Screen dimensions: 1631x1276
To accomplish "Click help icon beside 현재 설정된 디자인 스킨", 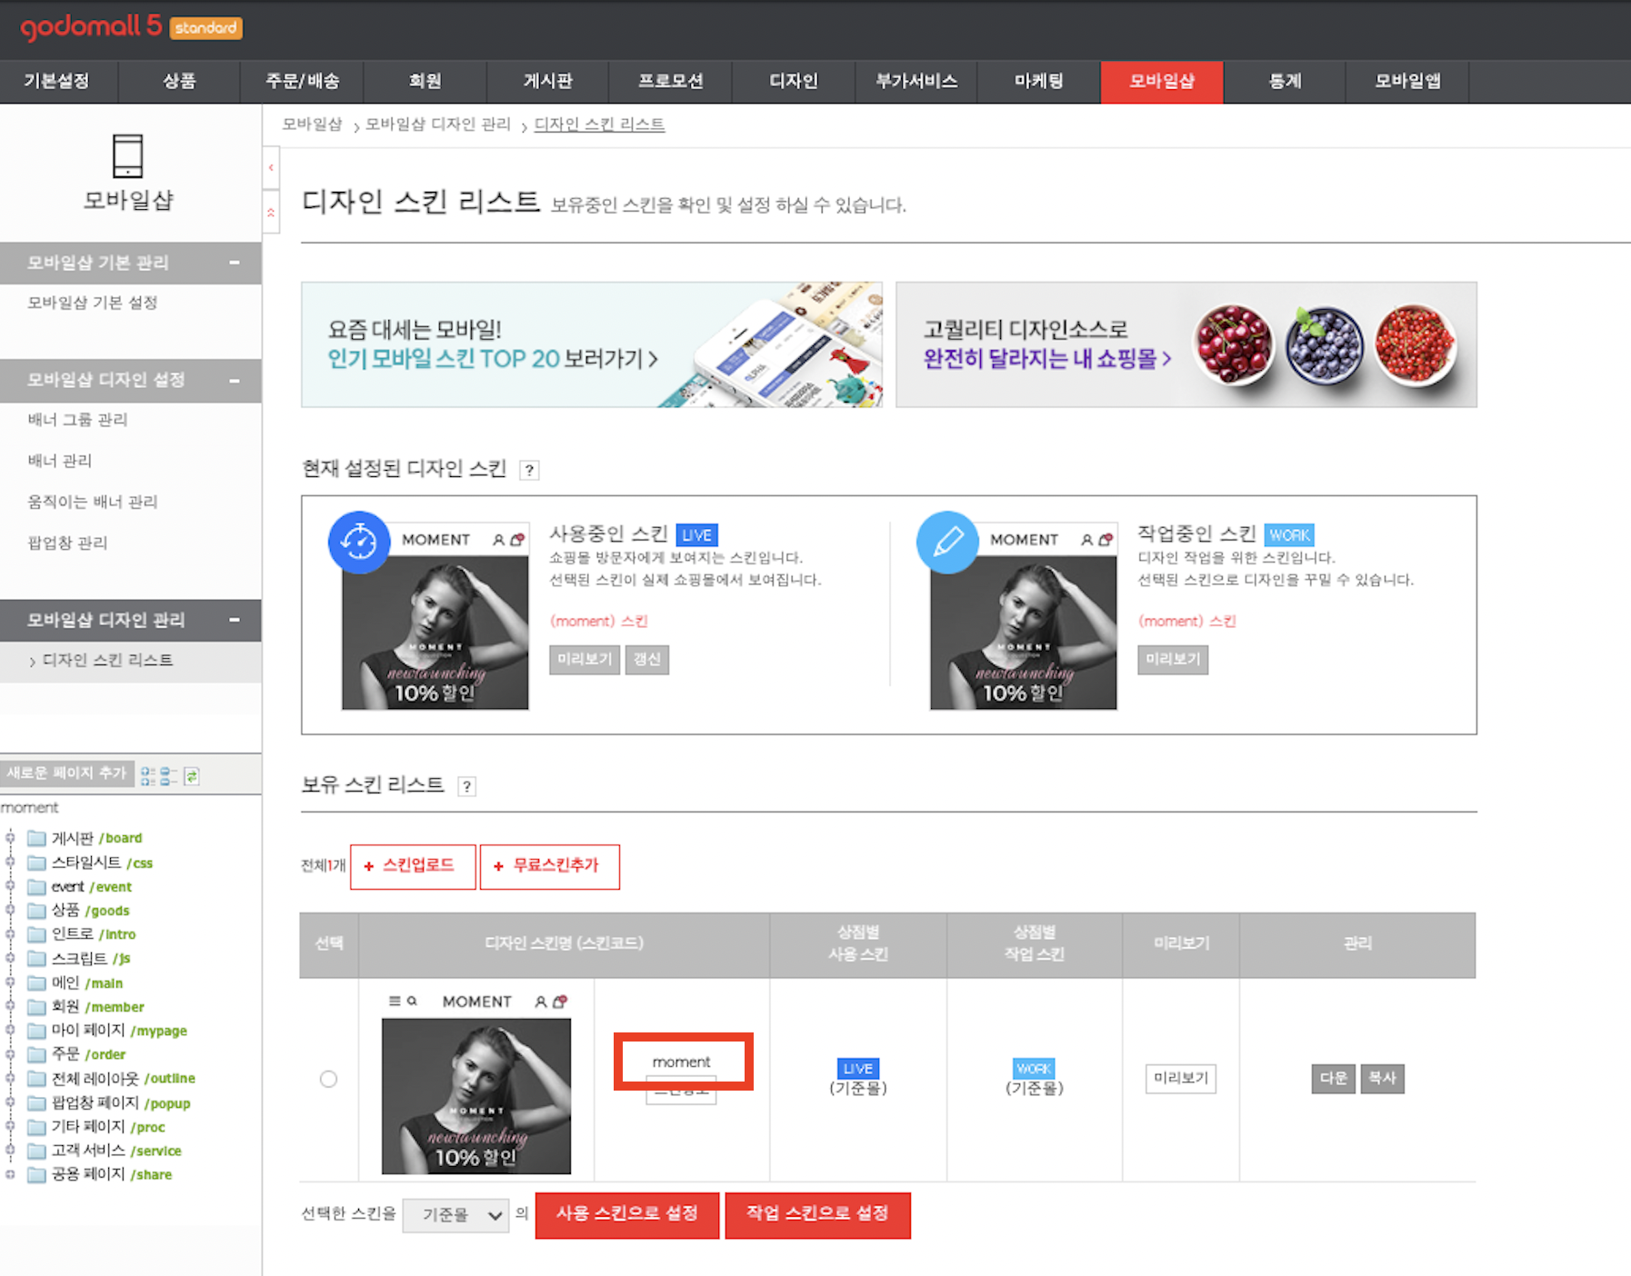I will click(x=528, y=470).
